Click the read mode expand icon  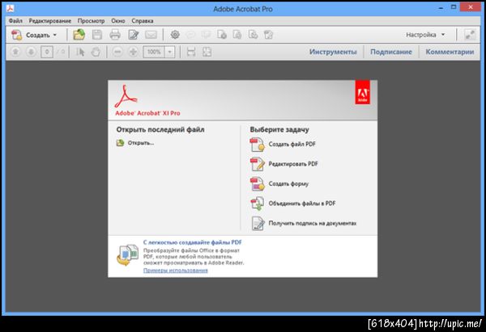pos(470,35)
